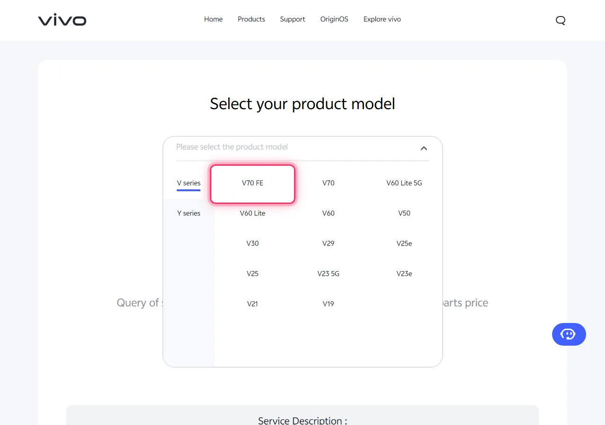
Task: Open the OriginOS menu item
Action: (334, 19)
